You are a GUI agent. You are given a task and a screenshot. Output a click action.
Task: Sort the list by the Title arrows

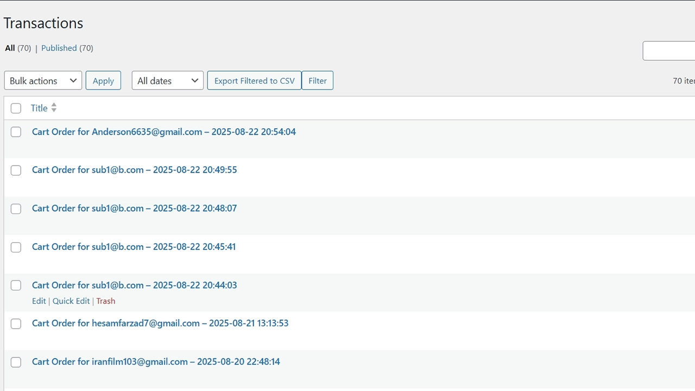click(54, 108)
